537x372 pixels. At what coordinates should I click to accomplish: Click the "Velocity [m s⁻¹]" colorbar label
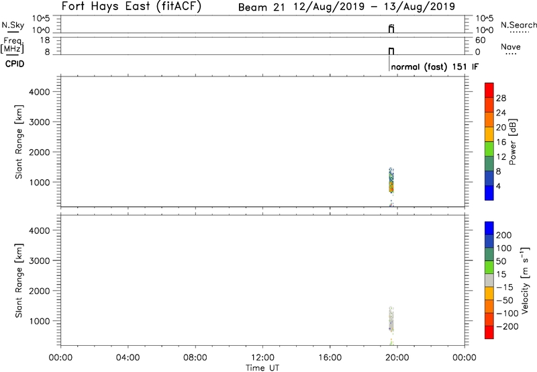point(525,280)
